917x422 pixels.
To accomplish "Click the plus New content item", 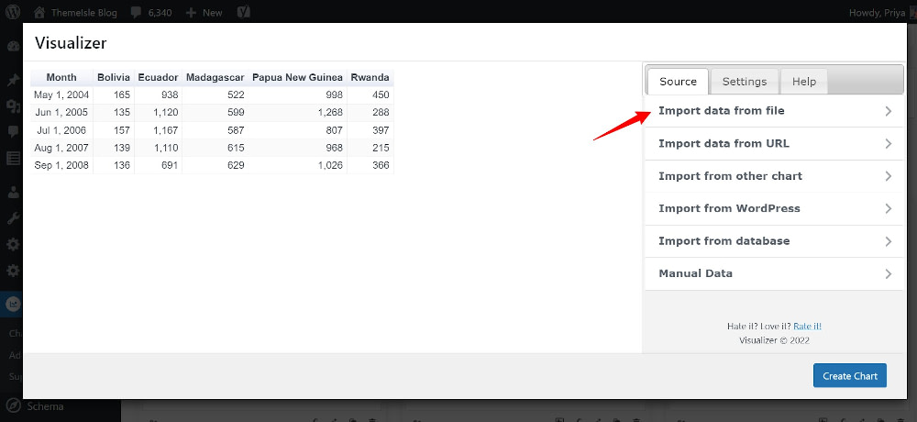I will pos(204,12).
